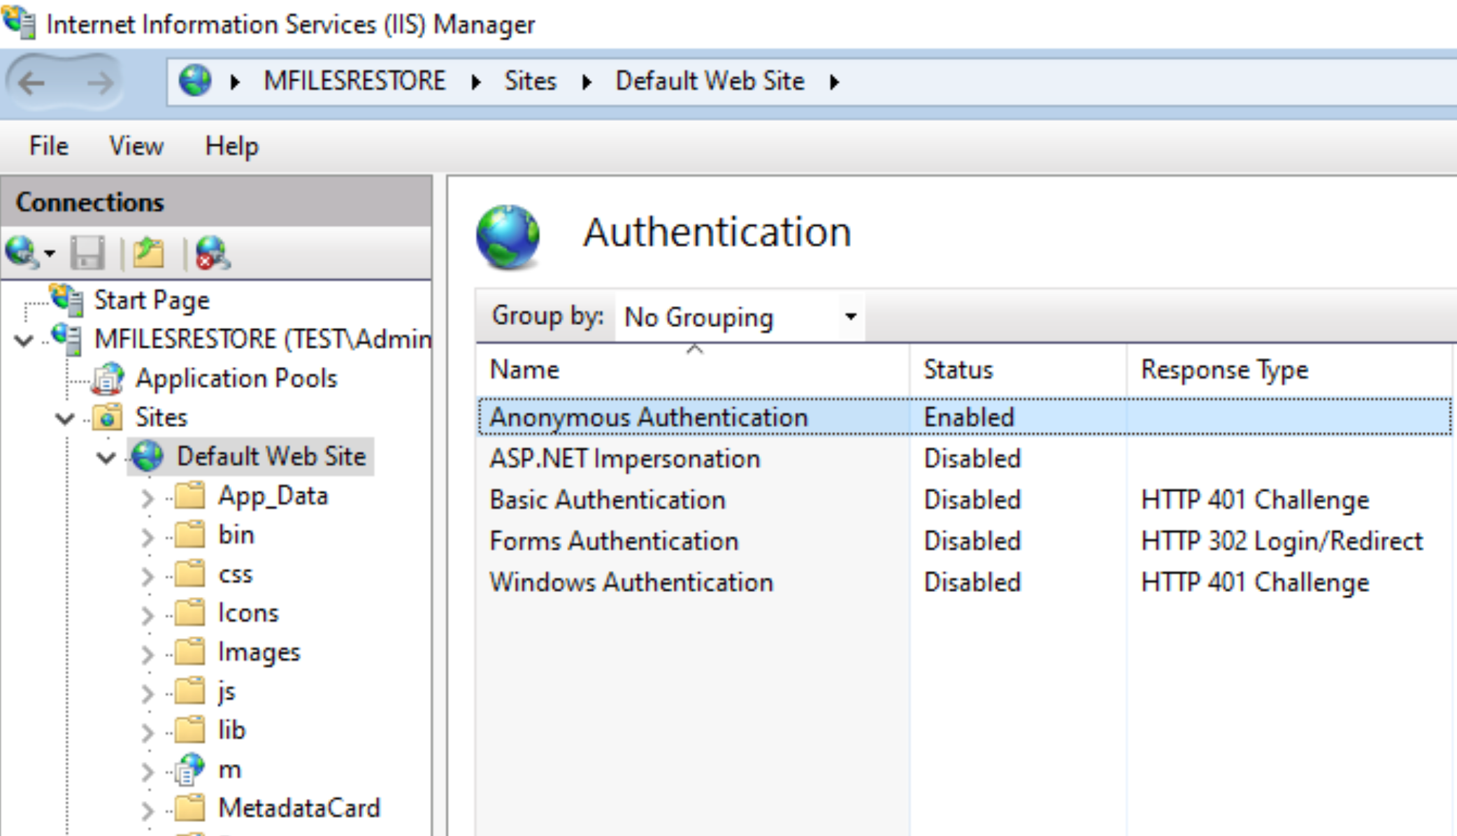Click Sites in the address breadcrumb
This screenshot has width=1457, height=836.
point(531,81)
